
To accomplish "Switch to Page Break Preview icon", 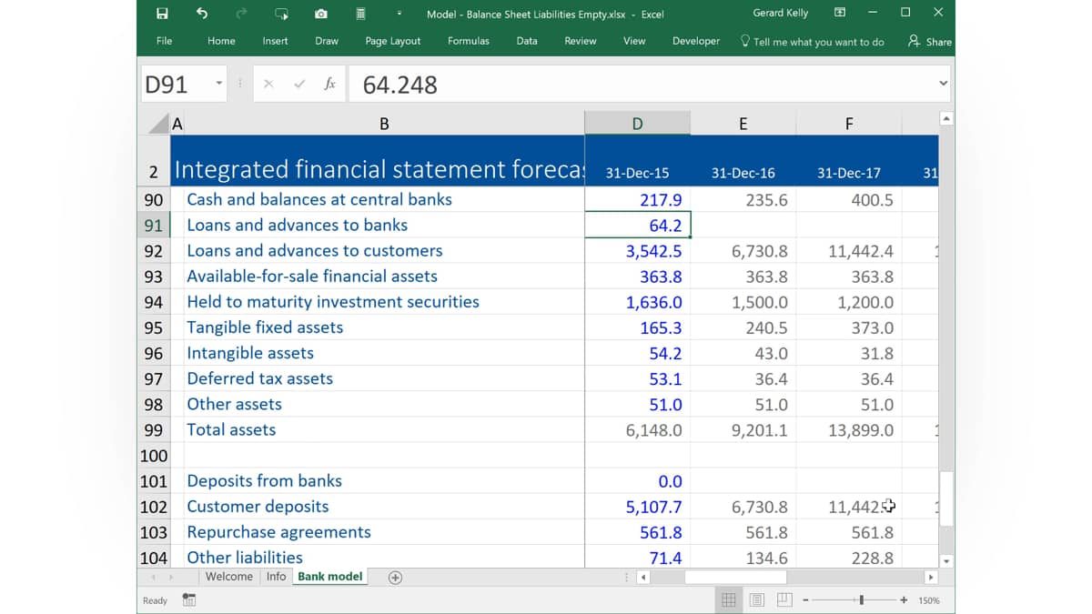I will point(784,600).
